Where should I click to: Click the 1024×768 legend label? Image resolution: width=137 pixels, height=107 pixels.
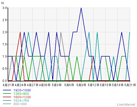(21, 101)
